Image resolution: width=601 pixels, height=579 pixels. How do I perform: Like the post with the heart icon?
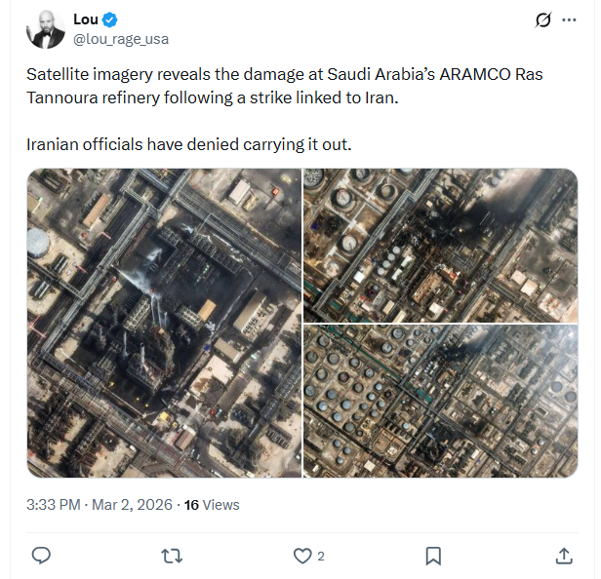[x=302, y=556]
